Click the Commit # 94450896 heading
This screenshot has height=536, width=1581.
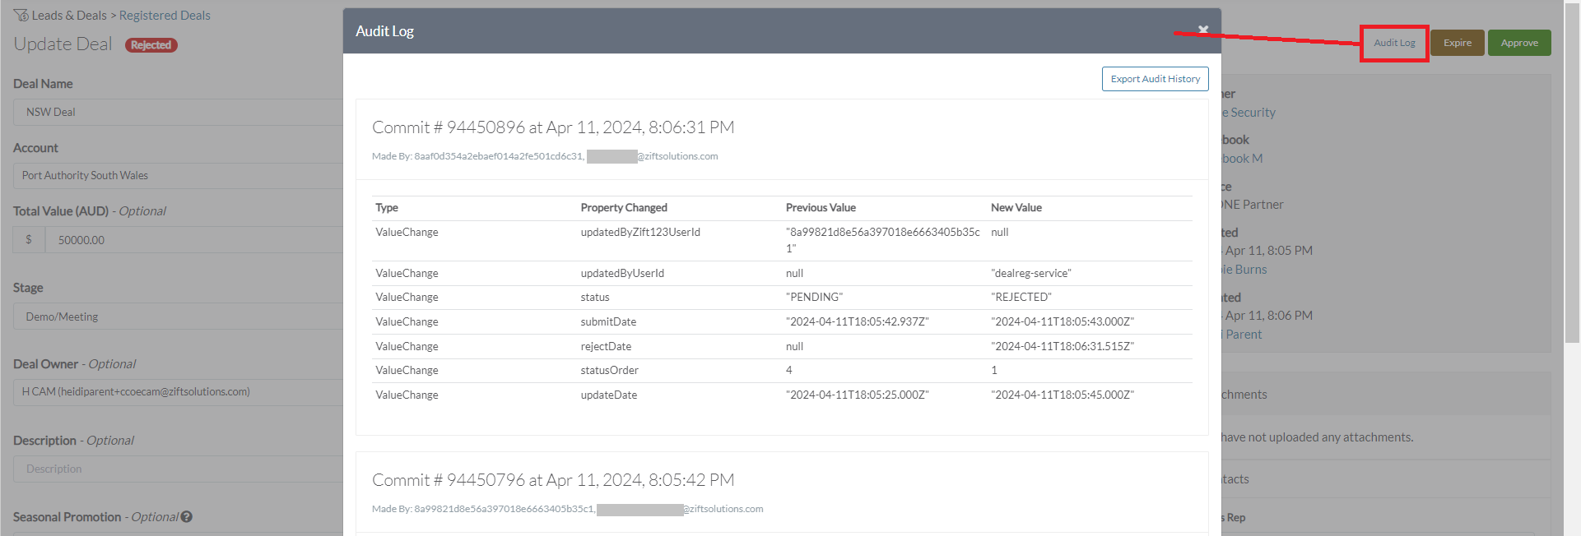point(553,127)
